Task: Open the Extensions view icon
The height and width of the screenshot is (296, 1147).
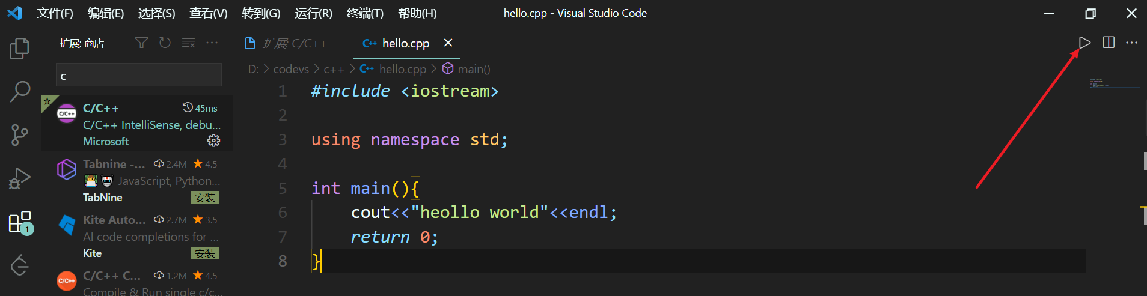Action: pyautogui.click(x=20, y=222)
